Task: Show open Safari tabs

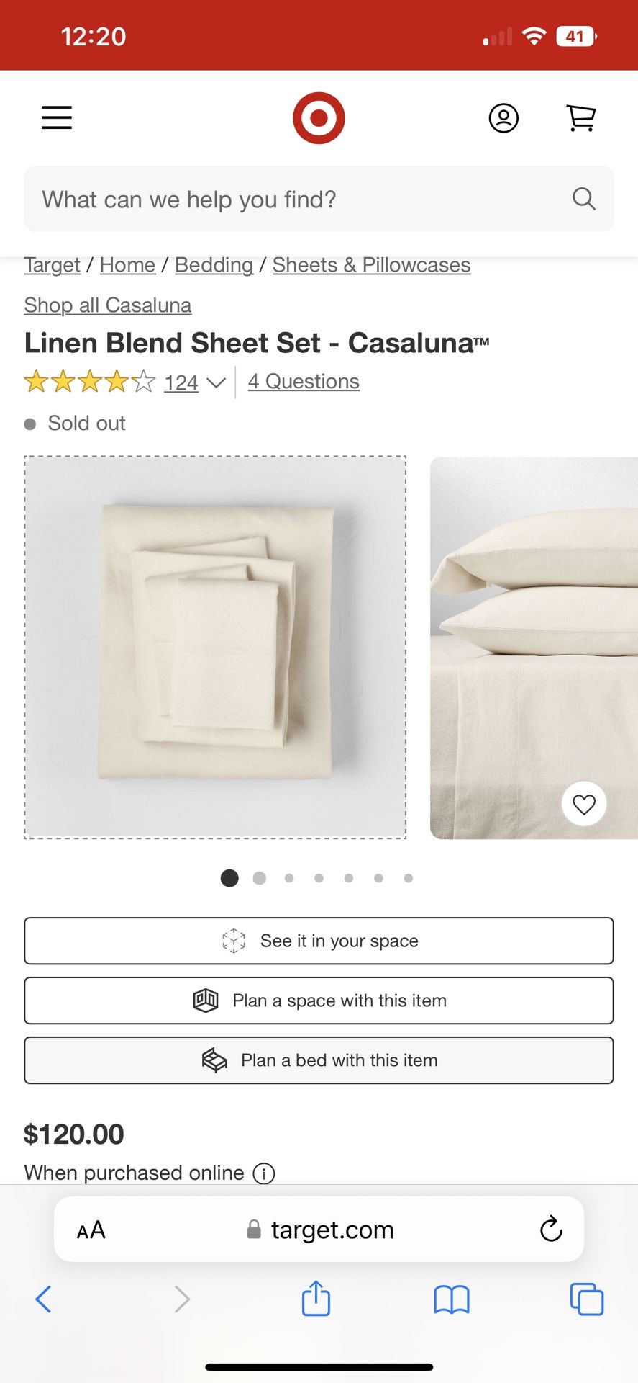Action: [x=586, y=1299]
